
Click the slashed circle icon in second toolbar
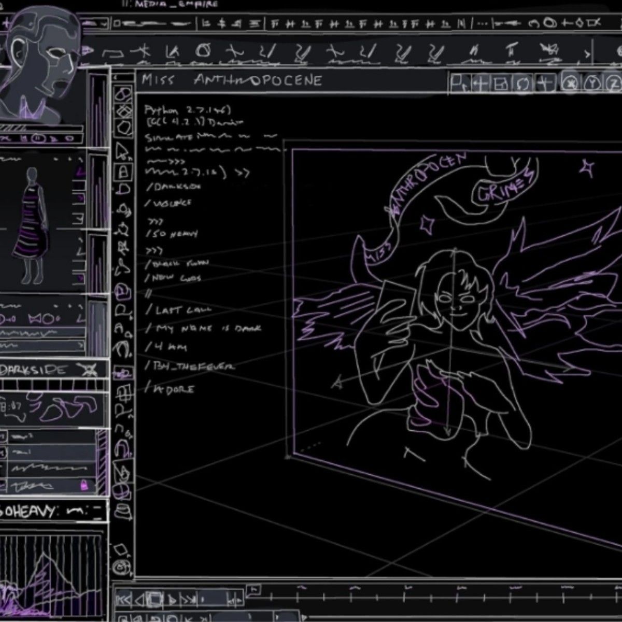click(204, 51)
